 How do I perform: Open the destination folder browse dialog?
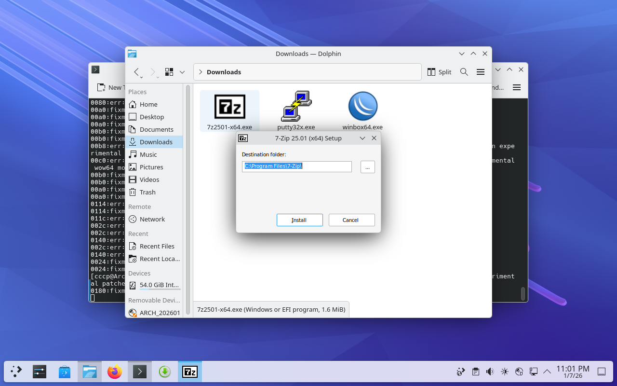point(367,167)
